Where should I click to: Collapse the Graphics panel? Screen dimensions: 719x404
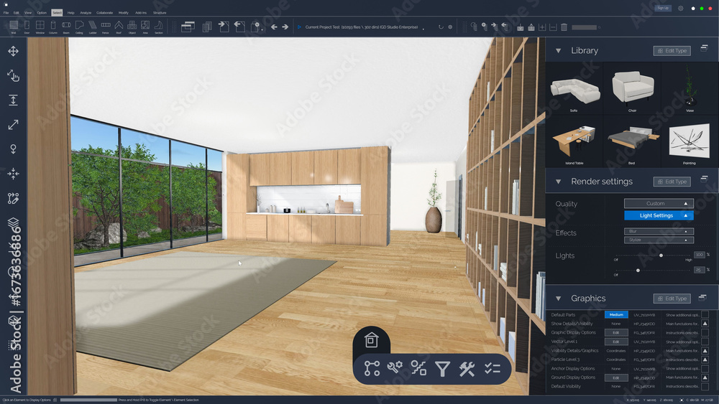point(559,299)
